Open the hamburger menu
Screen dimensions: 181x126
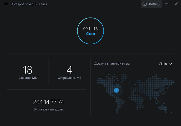click(6, 4)
